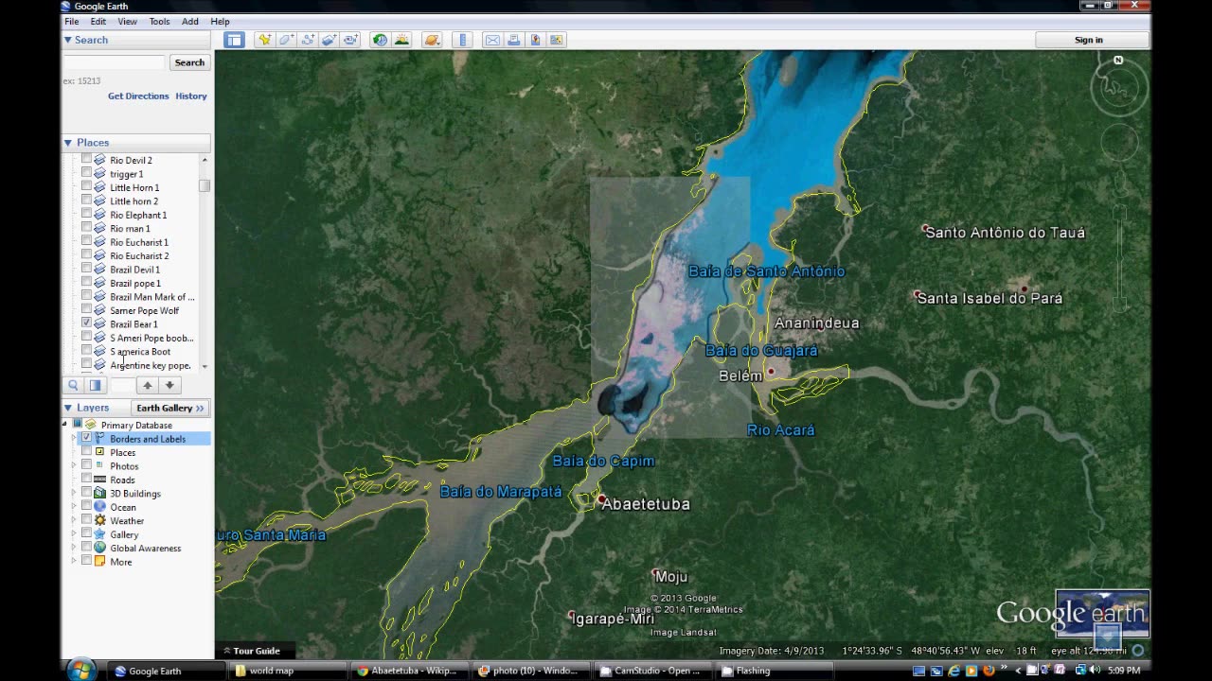
Task: Click the north compass navigation ring
Action: click(x=1119, y=87)
